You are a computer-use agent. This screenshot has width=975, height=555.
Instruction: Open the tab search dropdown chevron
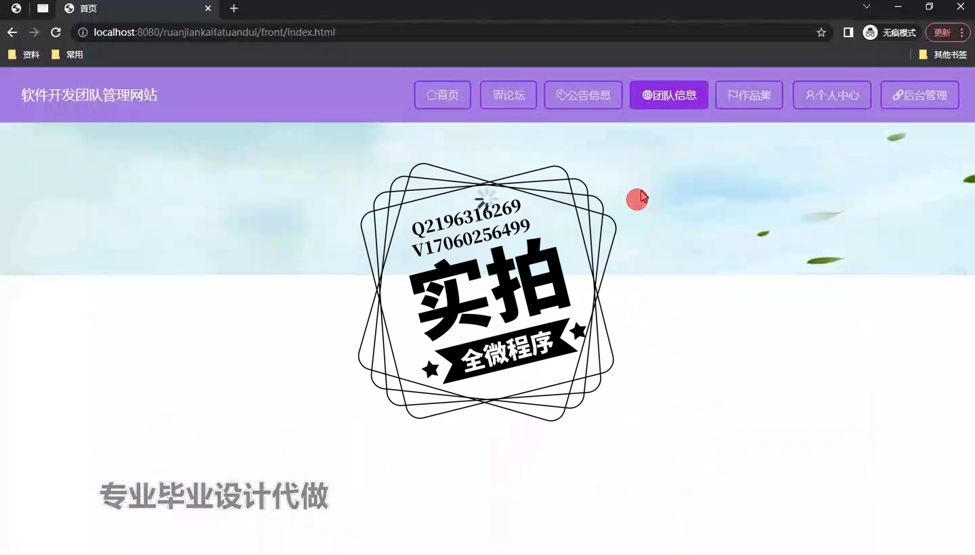(867, 7)
